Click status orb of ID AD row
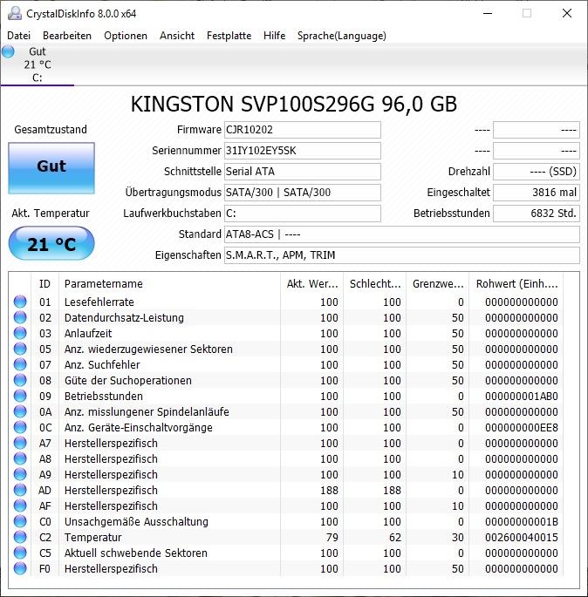 coord(20,490)
